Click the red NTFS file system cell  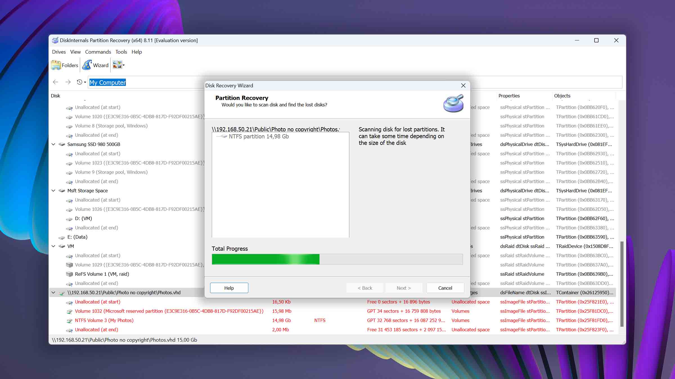point(320,320)
